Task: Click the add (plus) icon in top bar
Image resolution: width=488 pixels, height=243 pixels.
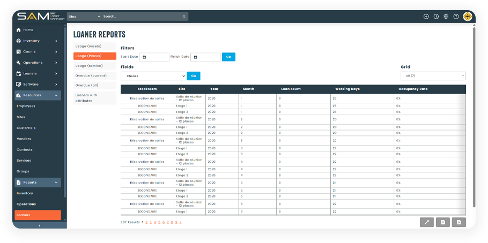Action: click(x=426, y=17)
